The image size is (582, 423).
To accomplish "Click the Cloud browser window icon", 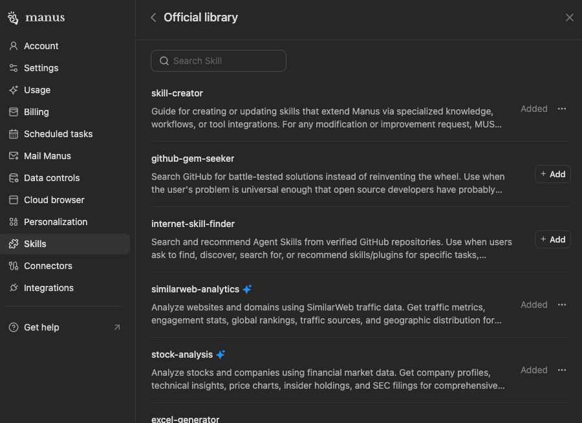I will point(14,200).
